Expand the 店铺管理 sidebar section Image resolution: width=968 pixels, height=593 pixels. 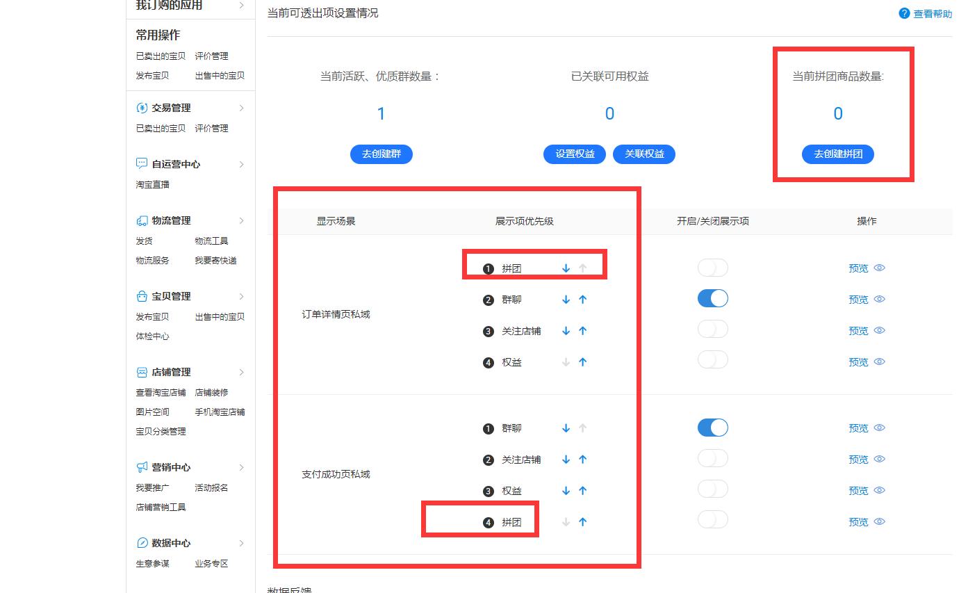pos(241,372)
